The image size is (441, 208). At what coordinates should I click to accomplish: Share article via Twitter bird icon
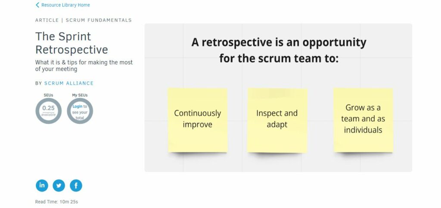59,186
